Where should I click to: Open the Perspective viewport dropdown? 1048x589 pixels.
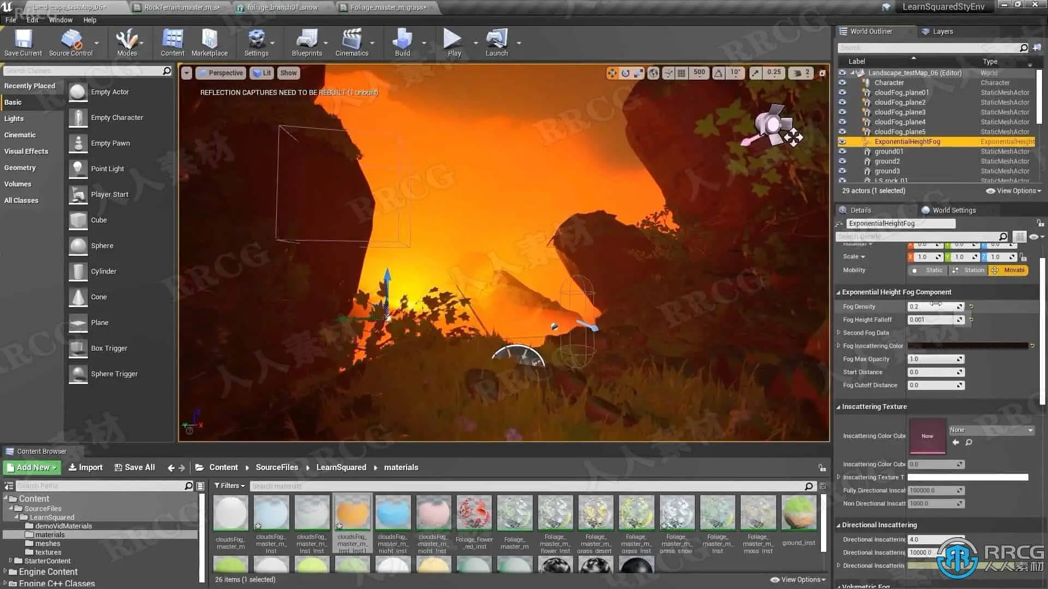[x=221, y=73]
